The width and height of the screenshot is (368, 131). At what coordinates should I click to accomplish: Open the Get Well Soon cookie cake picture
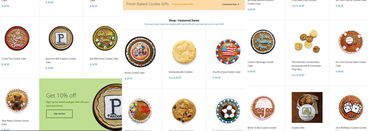tap(105, 38)
